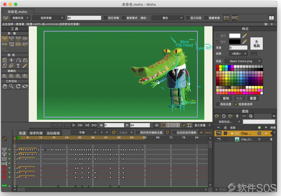This screenshot has height=196, width=281.
Task: Click the bone name field B1
Action: pyautogui.click(x=84, y=18)
